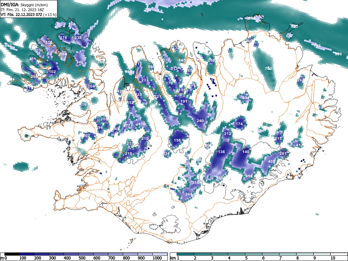This screenshot has width=348, height=261.
Task: Click the 9–10 km lightest legend swatch
Action: tap(322, 254)
